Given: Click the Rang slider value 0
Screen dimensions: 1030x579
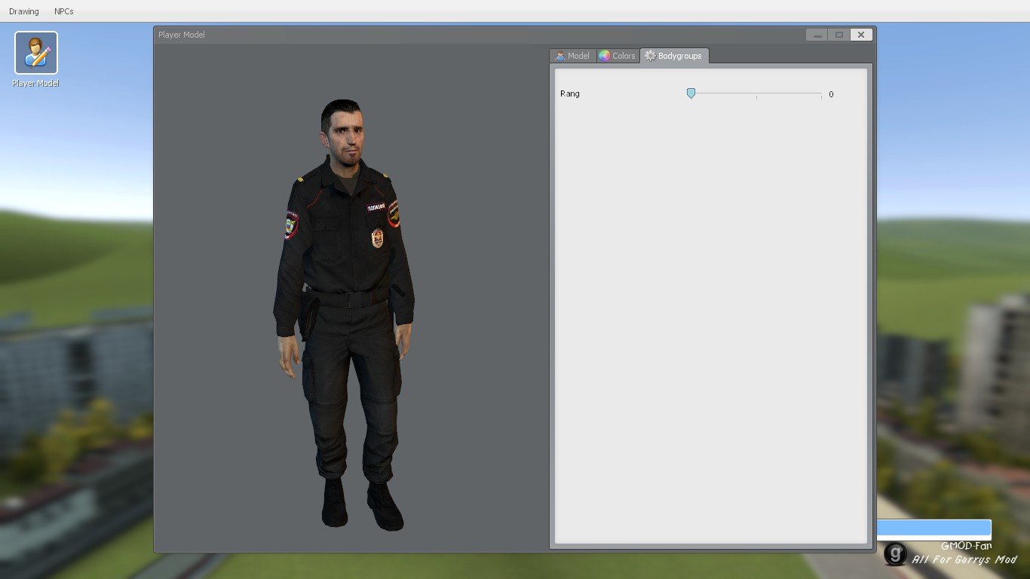Looking at the screenshot, I should 831,94.
